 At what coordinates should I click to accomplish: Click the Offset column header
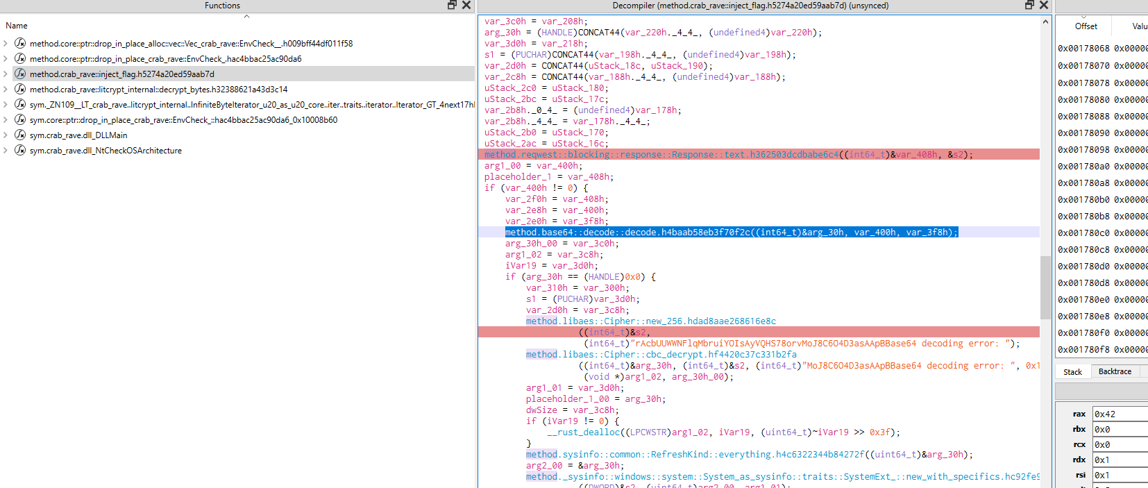point(1086,26)
